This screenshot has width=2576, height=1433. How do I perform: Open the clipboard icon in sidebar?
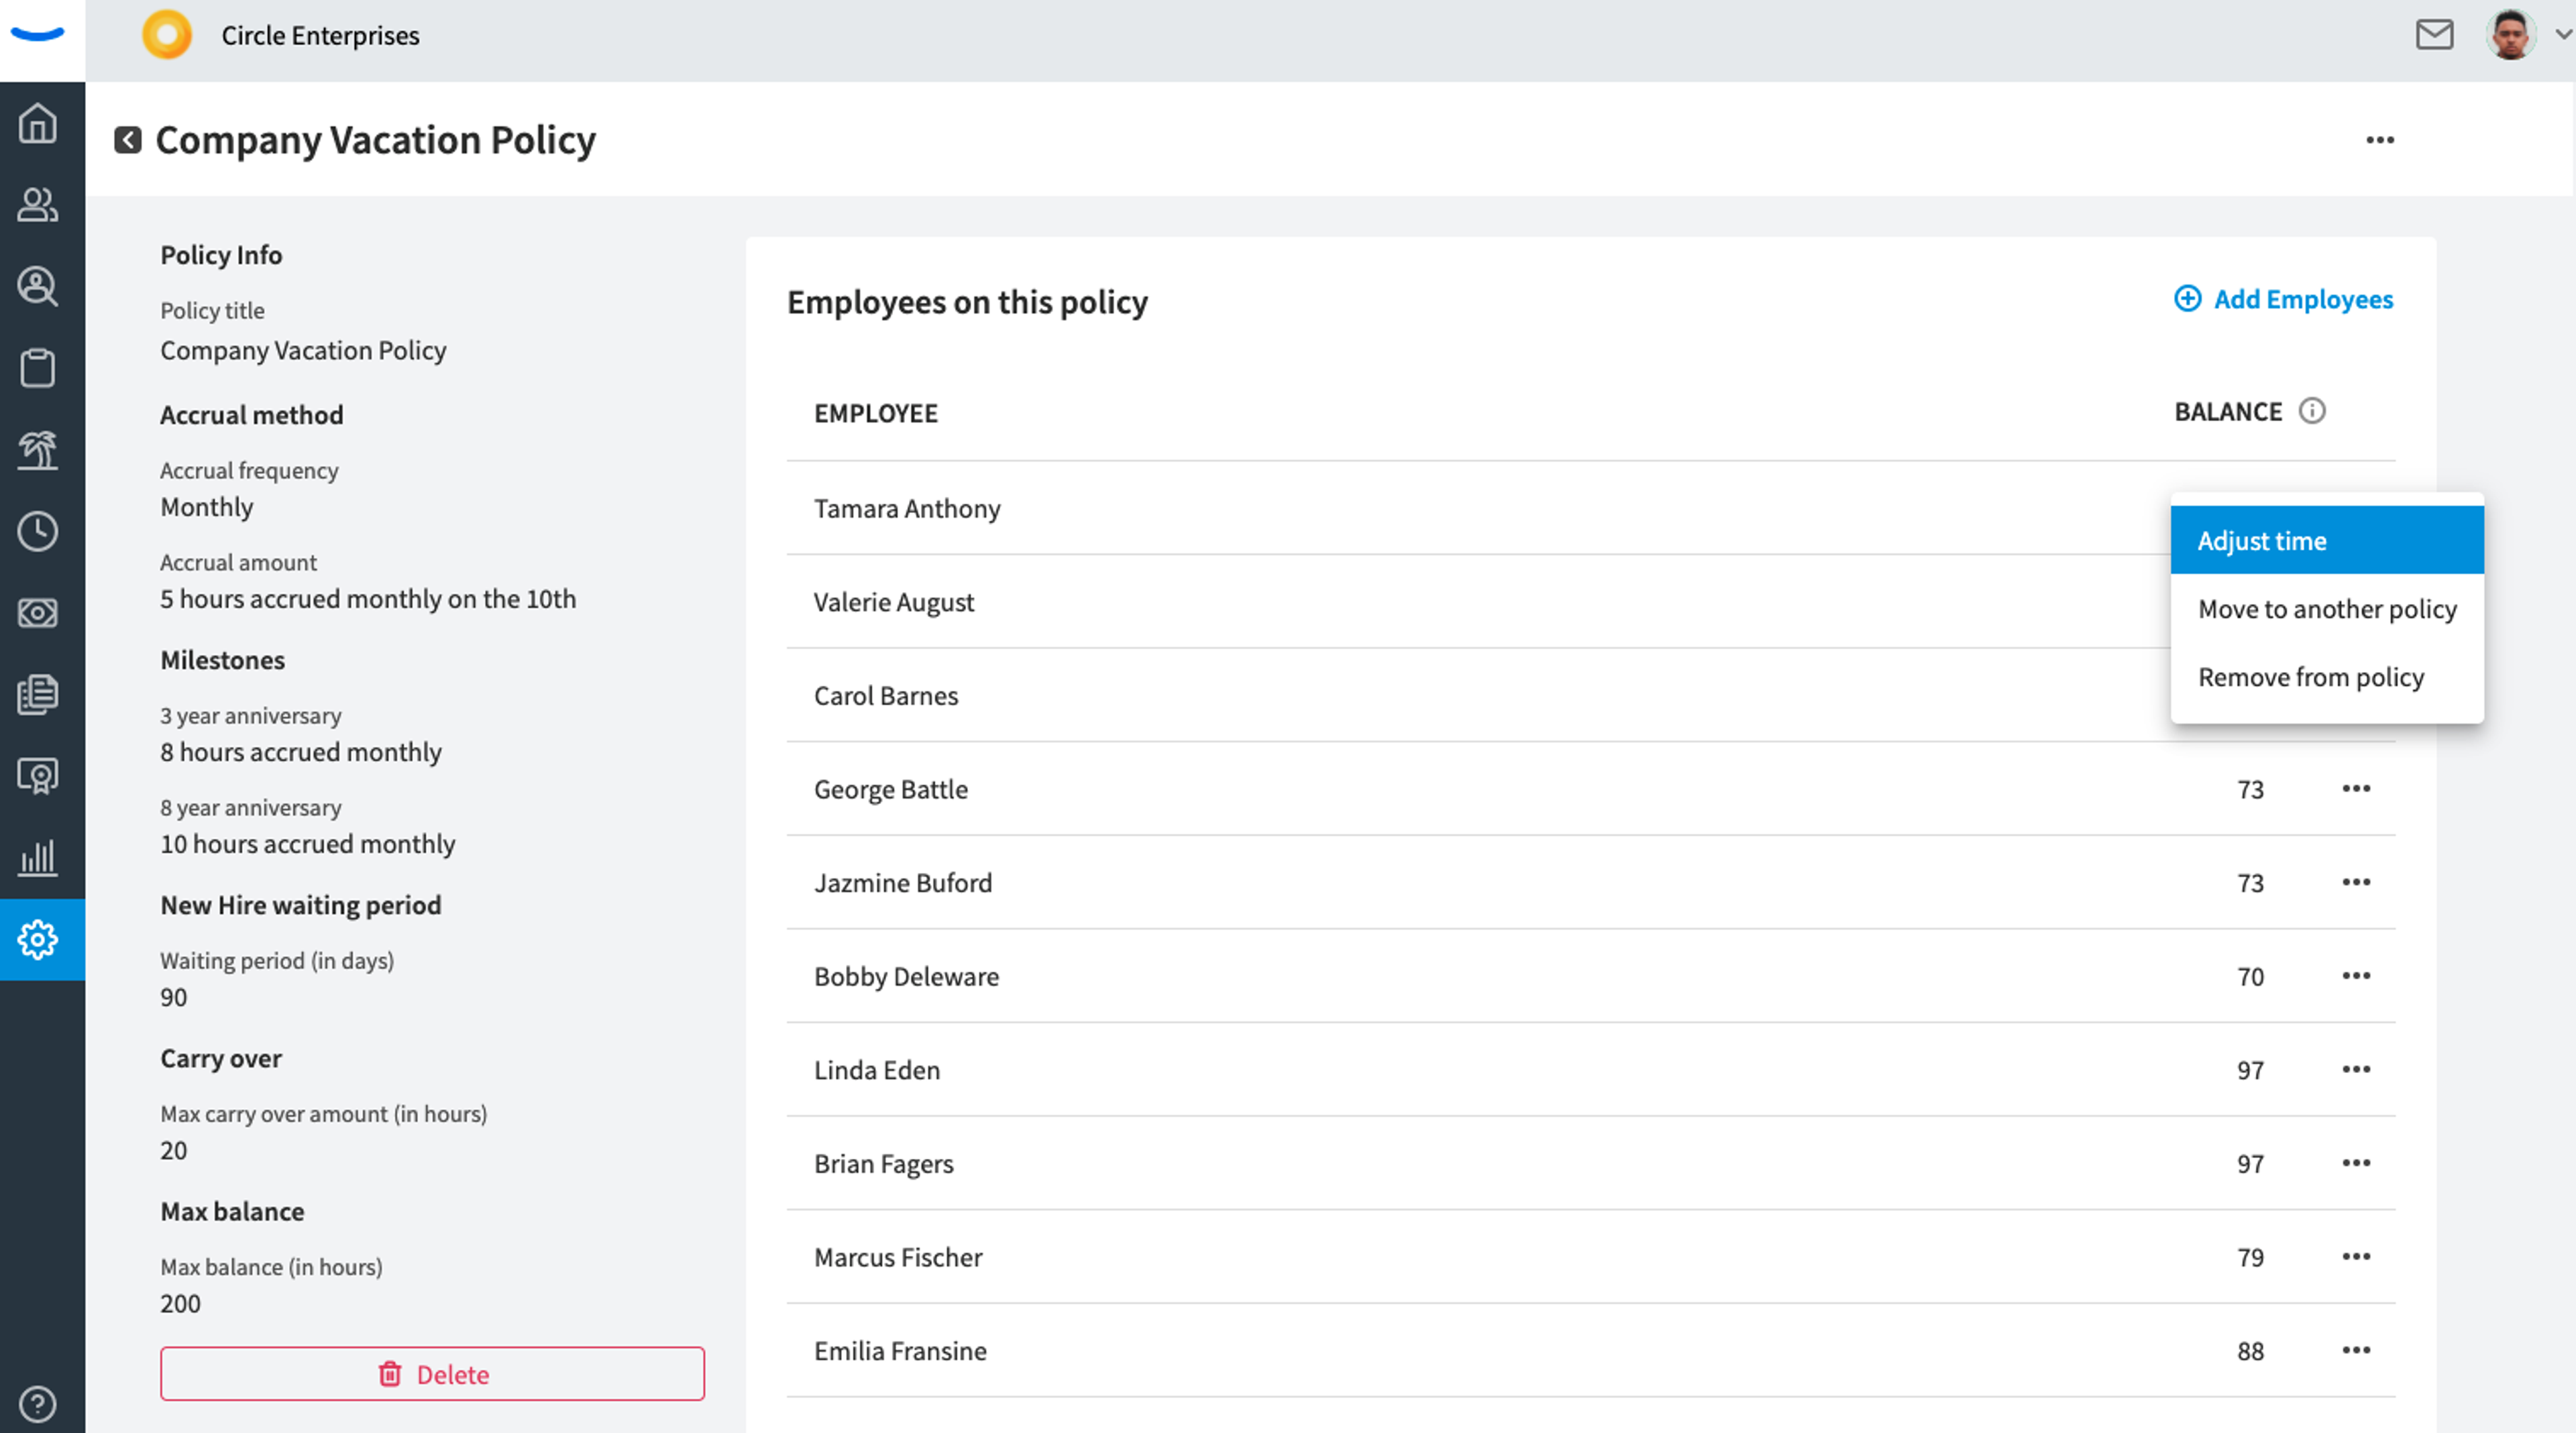pyautogui.click(x=38, y=367)
